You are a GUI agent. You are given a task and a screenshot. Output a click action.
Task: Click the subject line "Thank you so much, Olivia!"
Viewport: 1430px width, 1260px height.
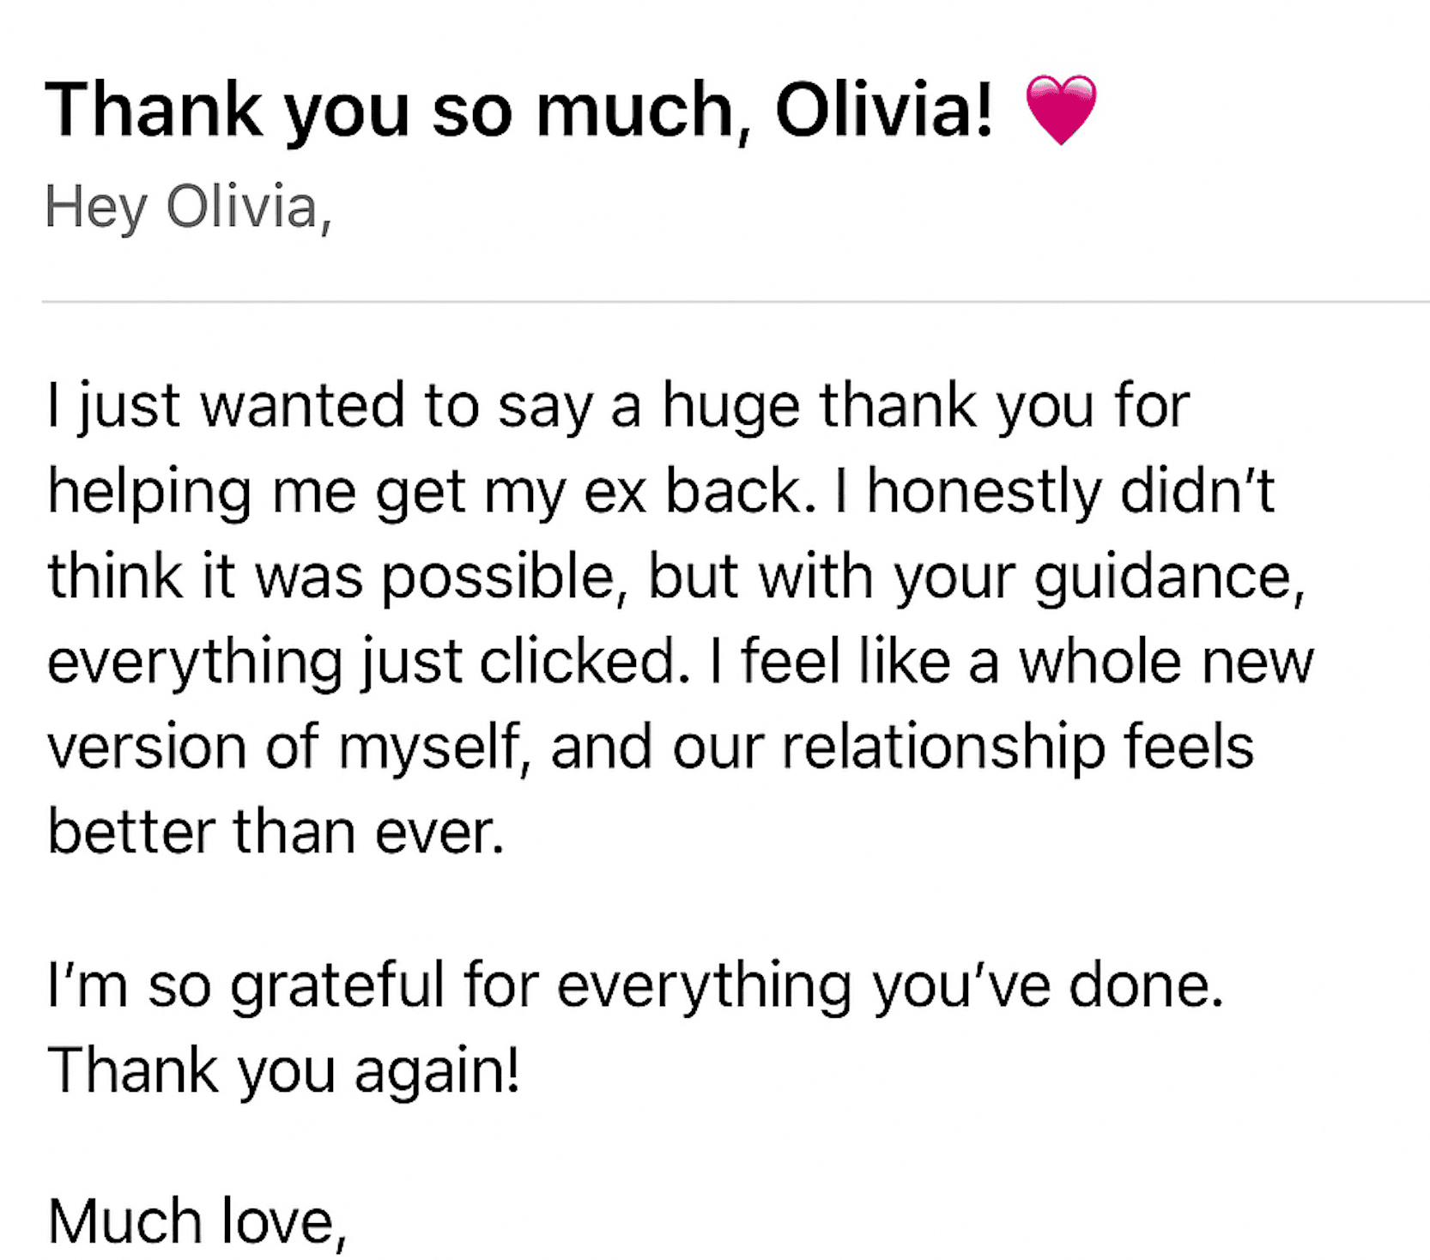pyautogui.click(x=519, y=111)
